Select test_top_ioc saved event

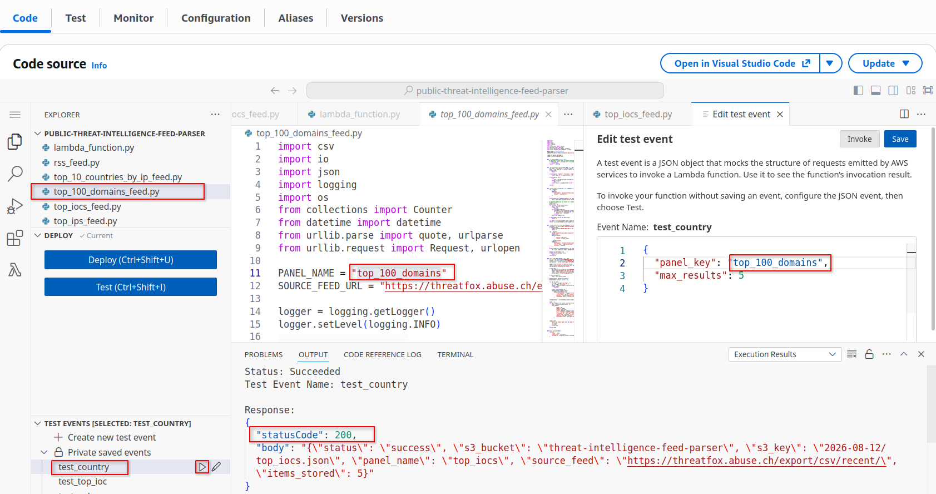tap(83, 481)
